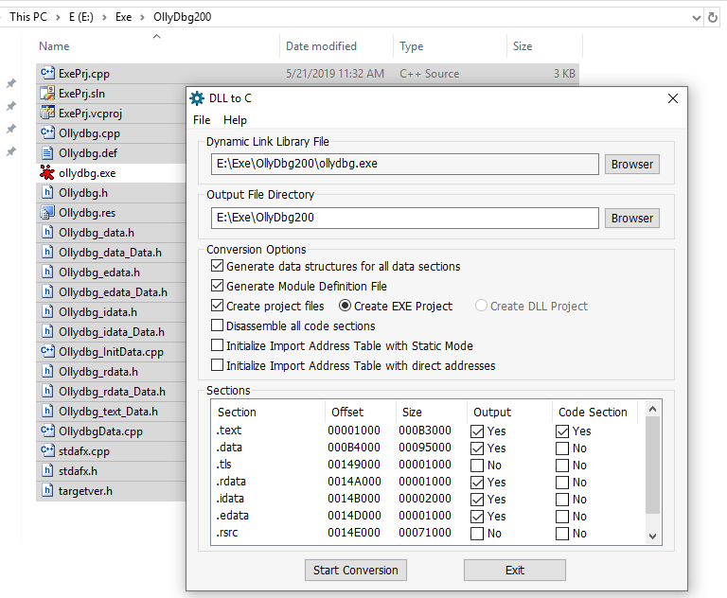Toggle Output checkbox for .text section

point(477,431)
